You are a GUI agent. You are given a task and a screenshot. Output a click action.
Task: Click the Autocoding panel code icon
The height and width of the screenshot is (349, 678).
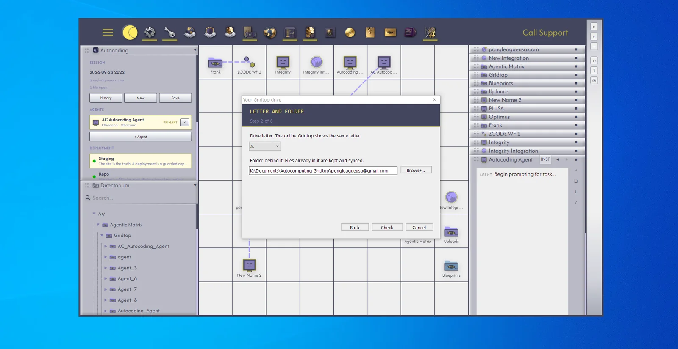96,50
